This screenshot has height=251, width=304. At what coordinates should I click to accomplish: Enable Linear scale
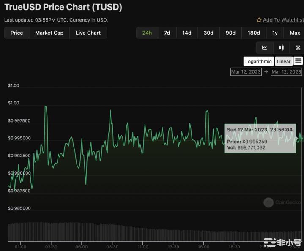click(x=284, y=61)
